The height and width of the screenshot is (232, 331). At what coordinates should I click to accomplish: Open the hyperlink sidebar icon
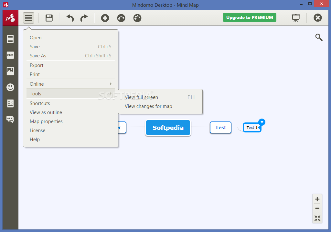(10, 55)
